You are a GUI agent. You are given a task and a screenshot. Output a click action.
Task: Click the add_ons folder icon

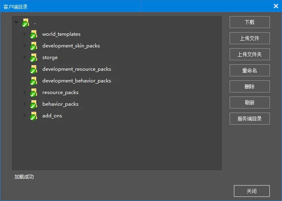pyautogui.click(x=33, y=116)
